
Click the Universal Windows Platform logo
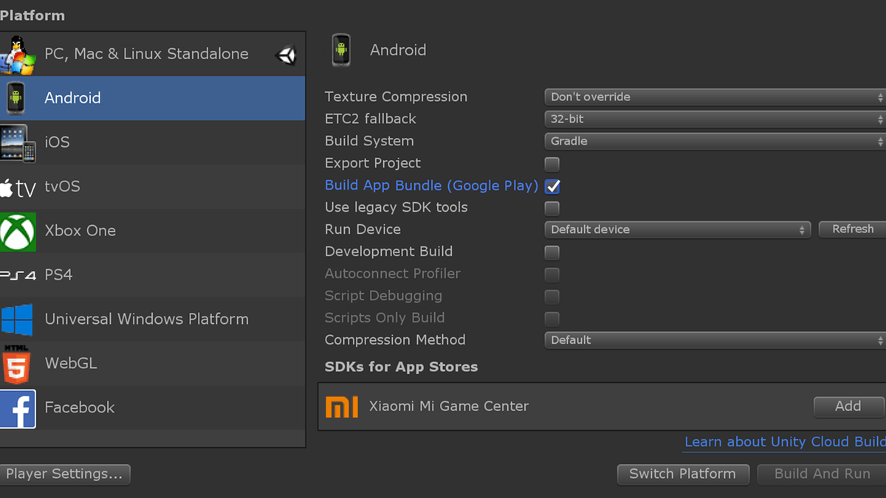[18, 319]
